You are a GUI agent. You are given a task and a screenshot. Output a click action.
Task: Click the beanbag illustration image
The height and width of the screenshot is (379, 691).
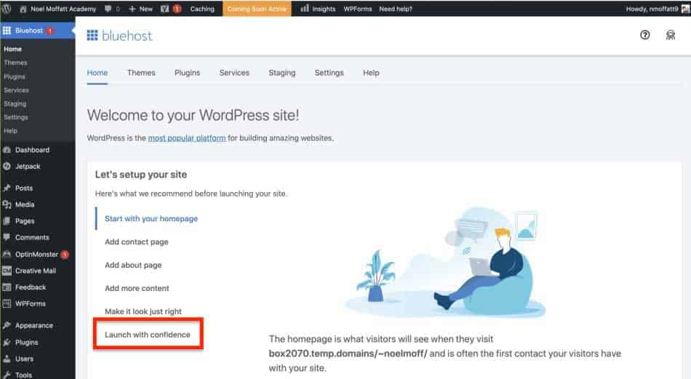(x=445, y=261)
